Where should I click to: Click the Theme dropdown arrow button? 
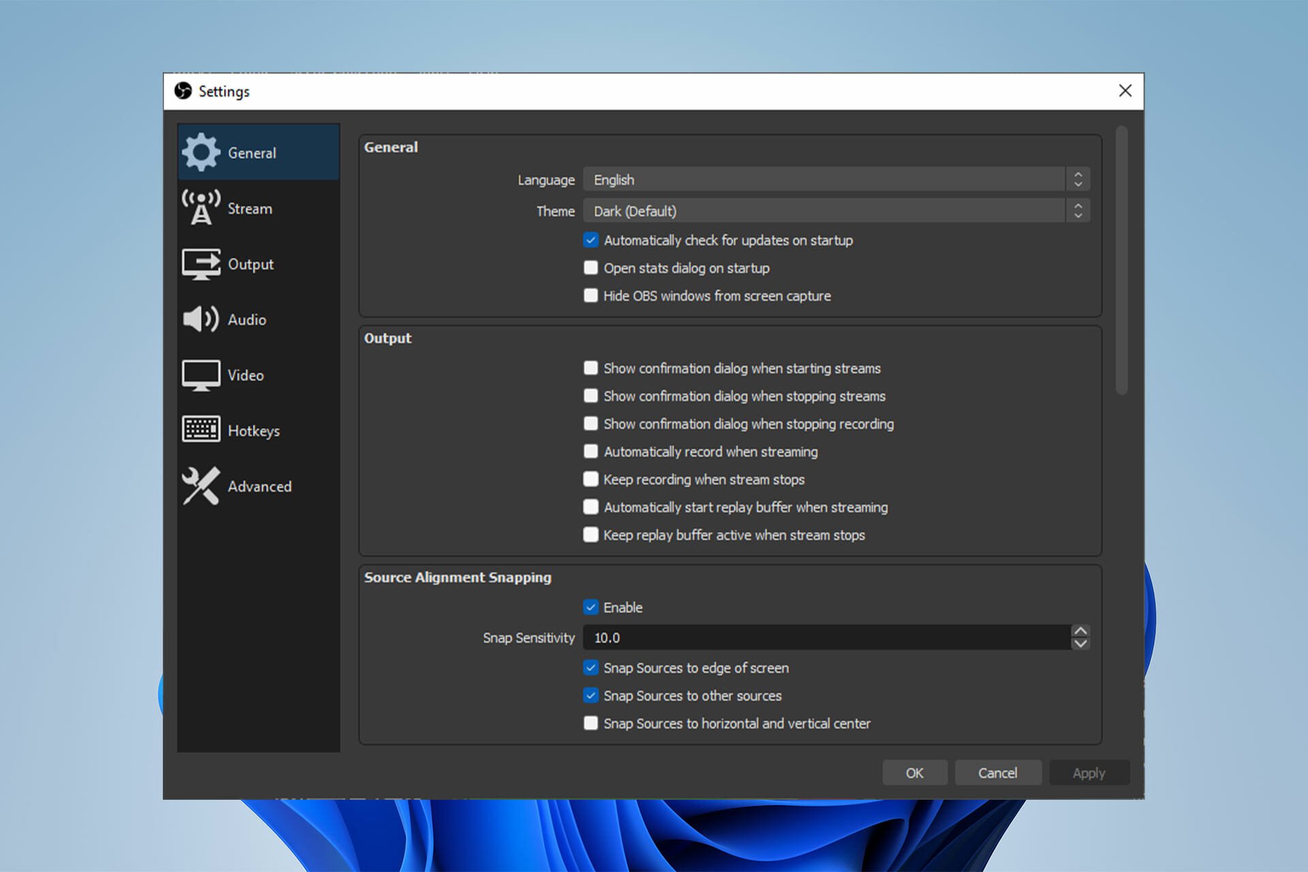(x=1078, y=211)
